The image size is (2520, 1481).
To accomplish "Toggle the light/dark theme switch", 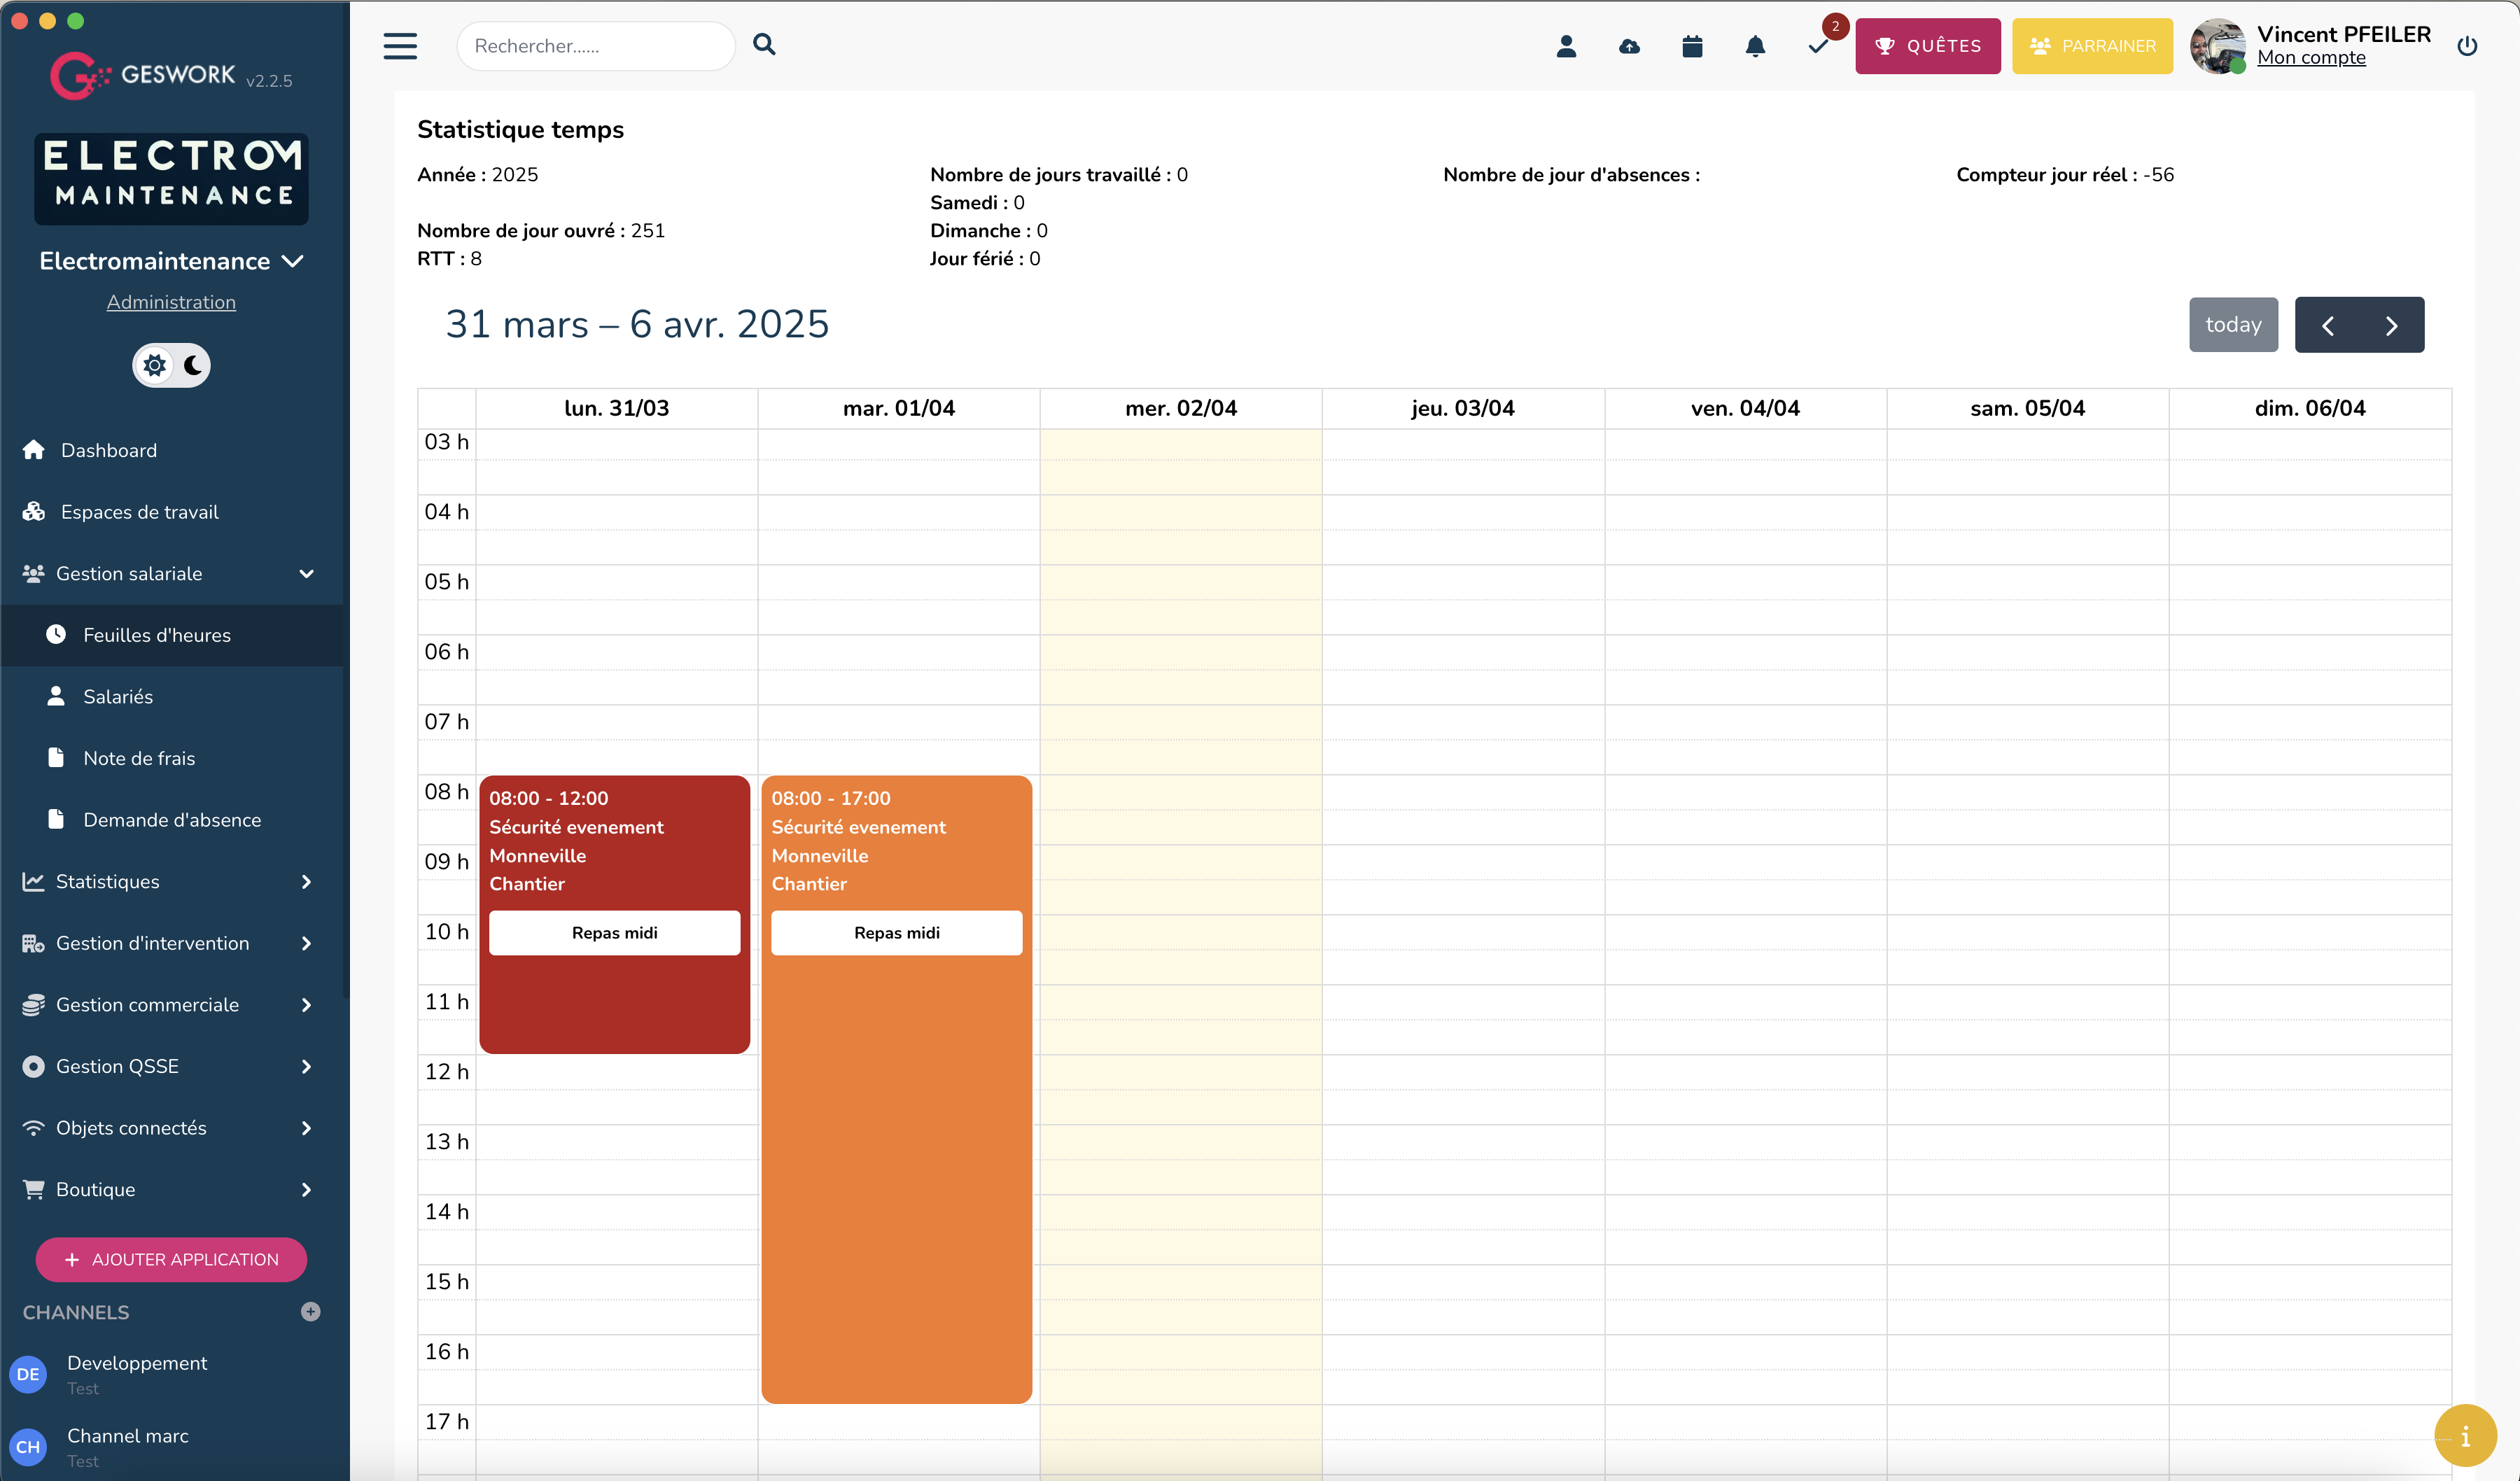I will pyautogui.click(x=171, y=365).
